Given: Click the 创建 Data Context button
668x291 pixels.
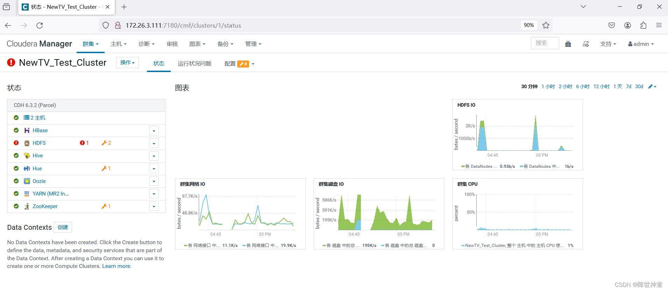Looking at the screenshot, I should (63, 227).
